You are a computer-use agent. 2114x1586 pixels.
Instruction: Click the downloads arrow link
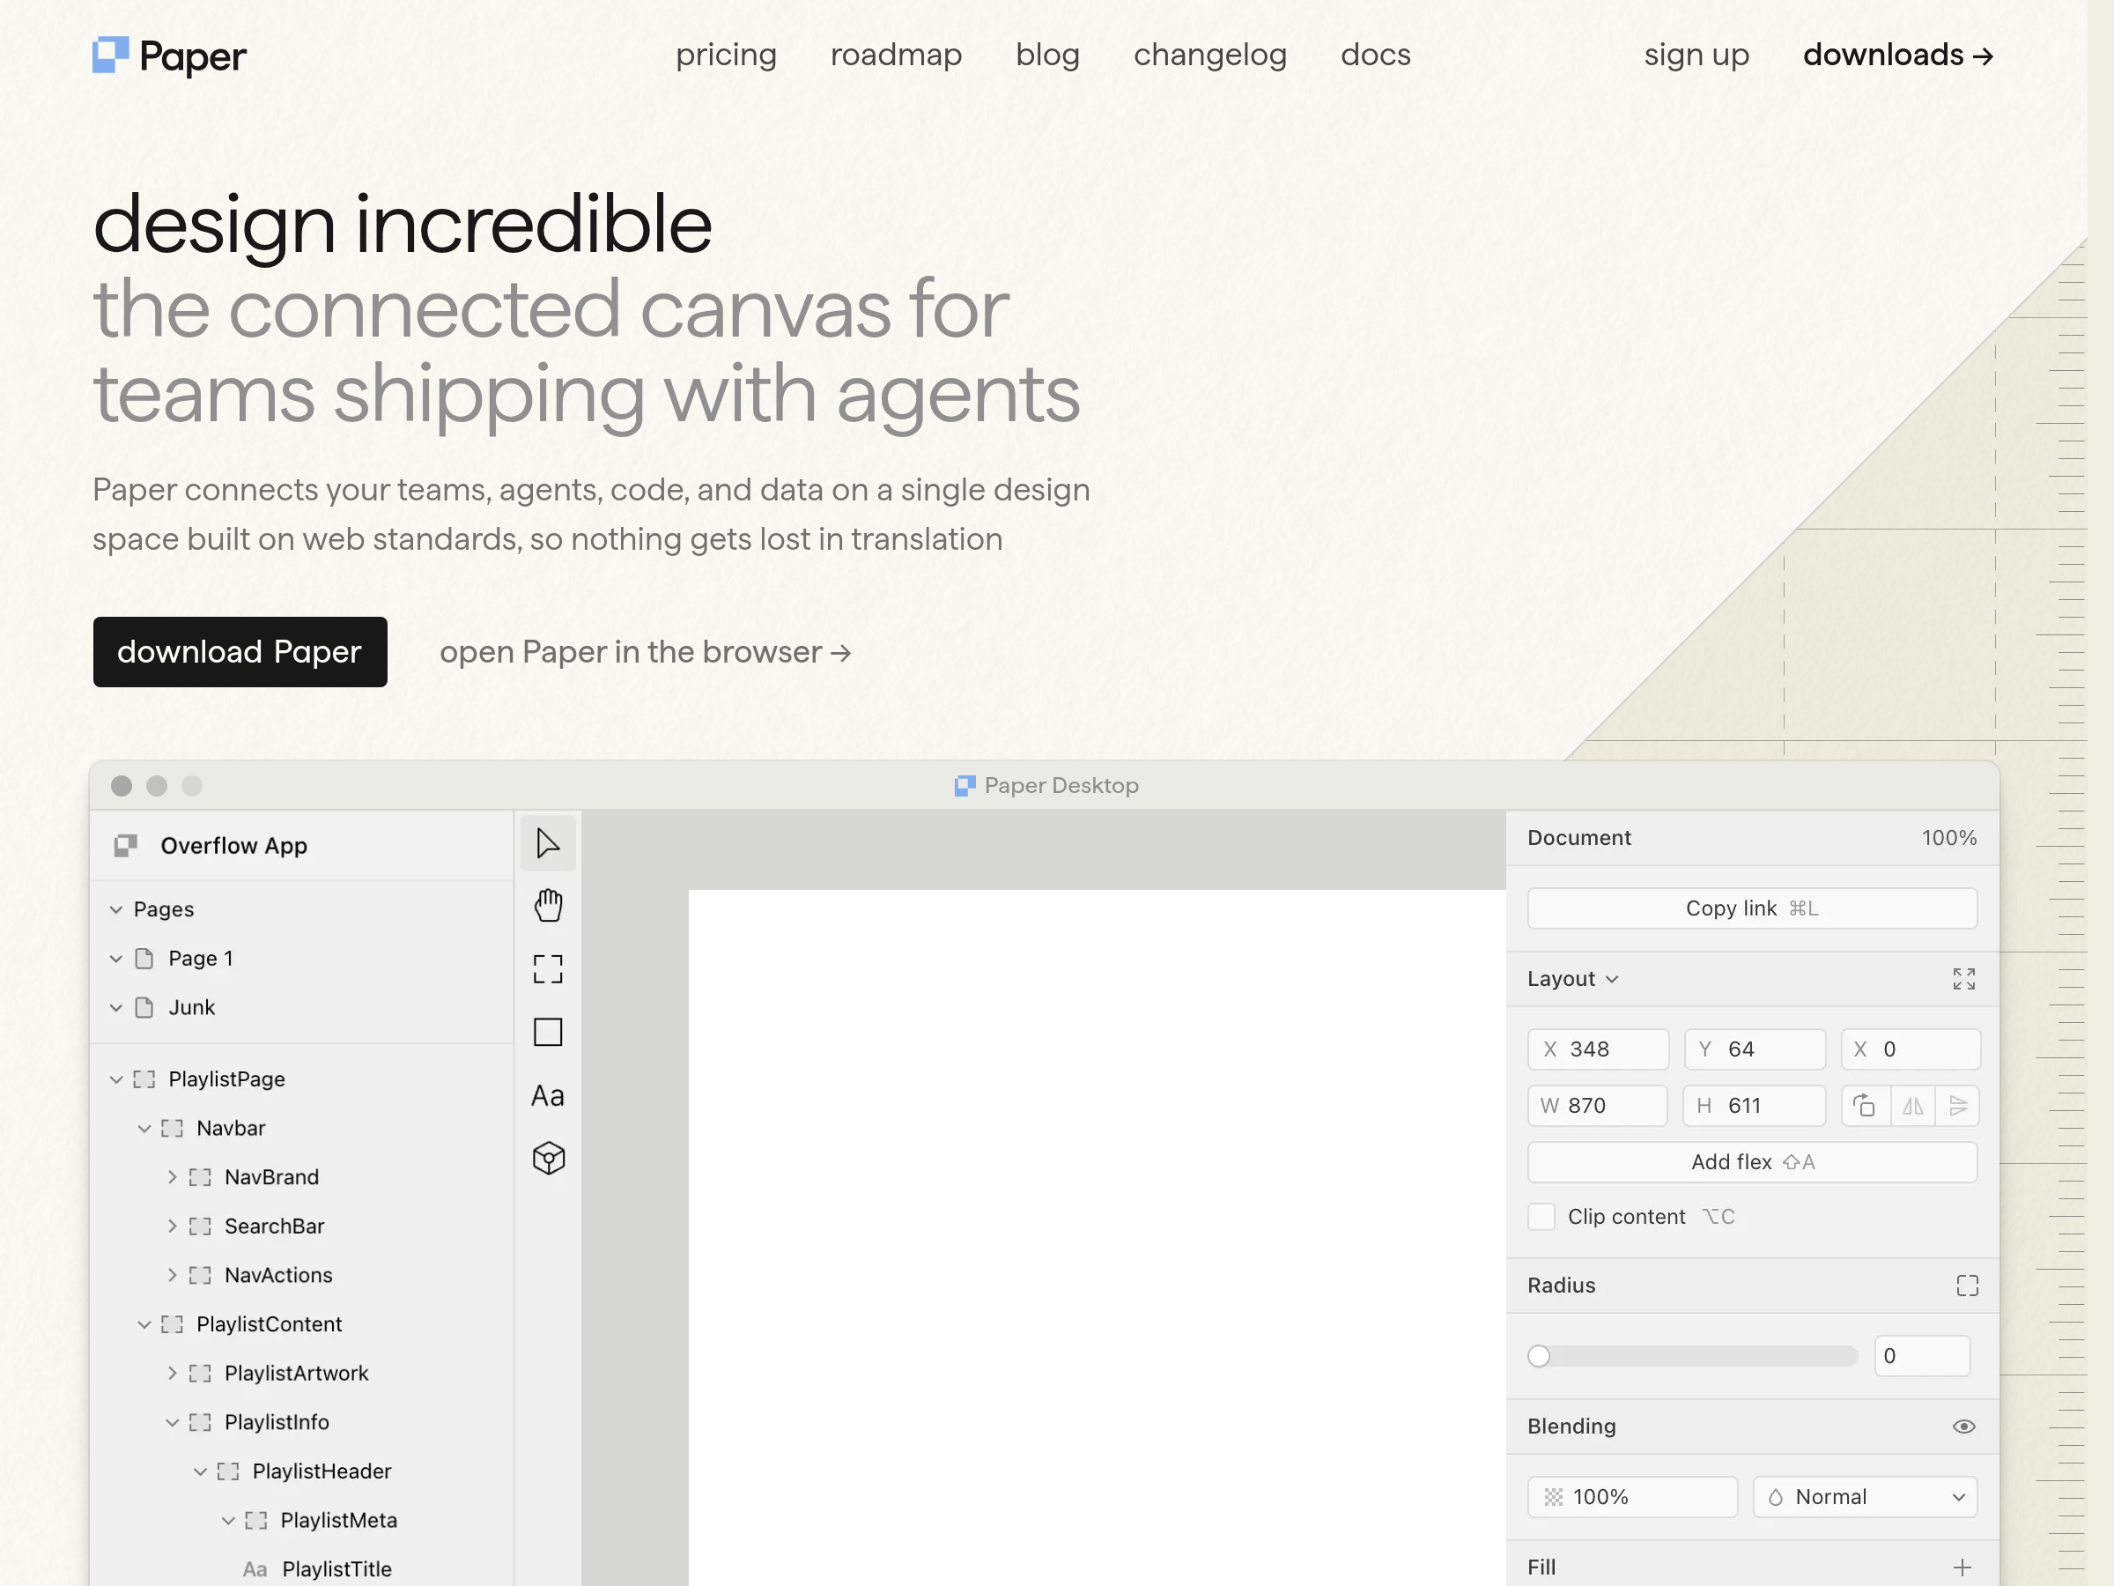[1898, 55]
